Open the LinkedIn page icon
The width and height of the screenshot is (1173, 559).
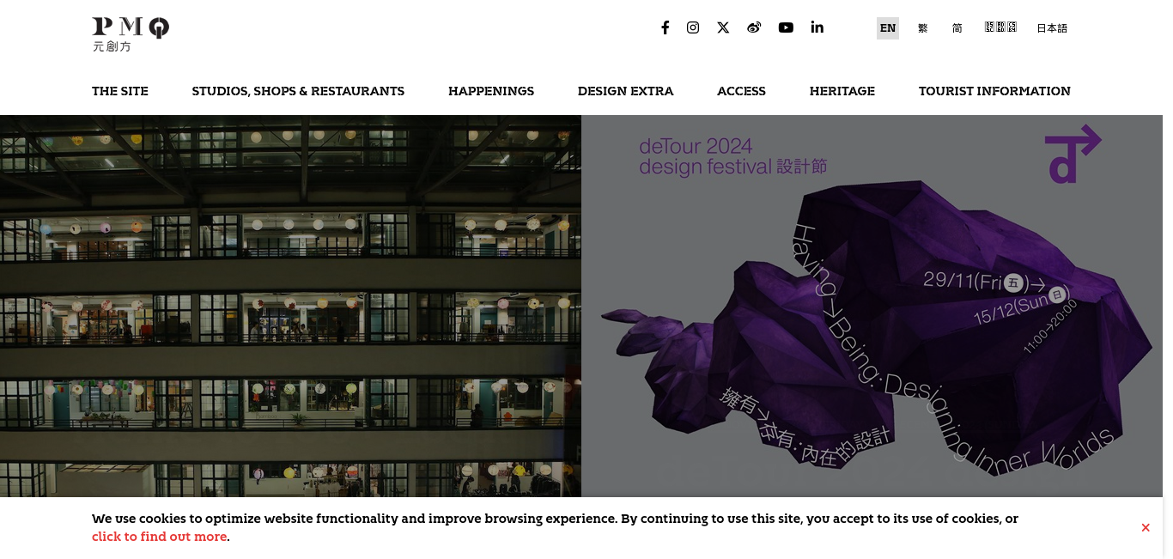817,27
